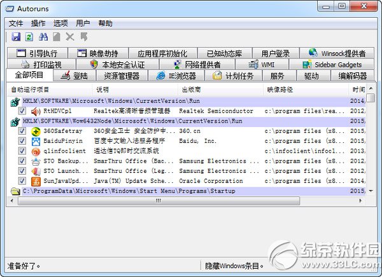Switch to the 网络提供者 tab
Image resolution: width=382 pixels, height=277 pixels.
coord(197,64)
